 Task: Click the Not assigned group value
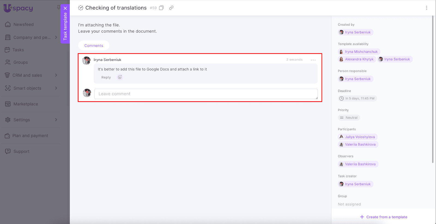pos(349,204)
